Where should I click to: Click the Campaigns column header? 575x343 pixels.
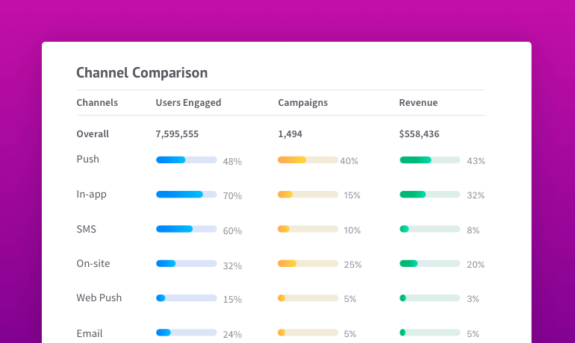click(x=302, y=103)
